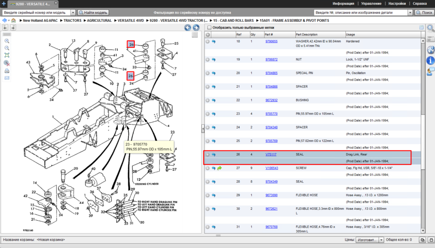The image size is (435, 248).
Task: Click the clear search magnifier icon
Action: [7, 63]
